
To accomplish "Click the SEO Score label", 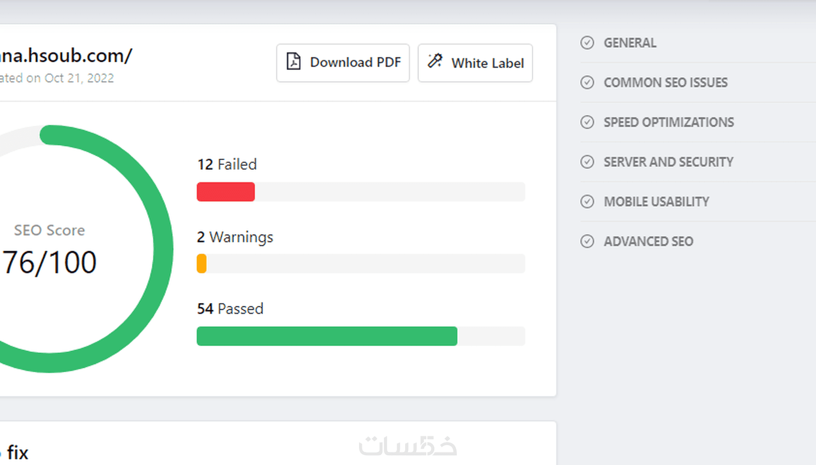I will pos(49,231).
